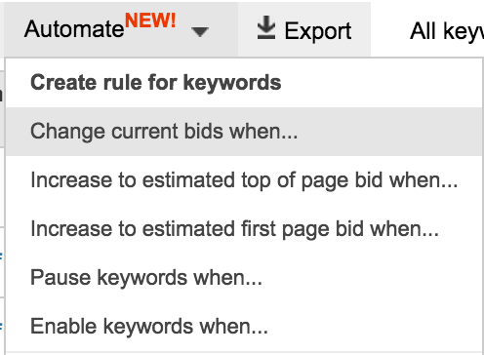Open the Automate menu by its label
The height and width of the screenshot is (355, 484).
coord(74,29)
